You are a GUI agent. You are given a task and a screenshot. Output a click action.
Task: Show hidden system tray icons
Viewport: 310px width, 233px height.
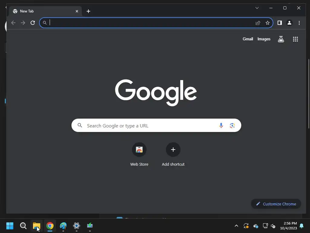pyautogui.click(x=236, y=226)
